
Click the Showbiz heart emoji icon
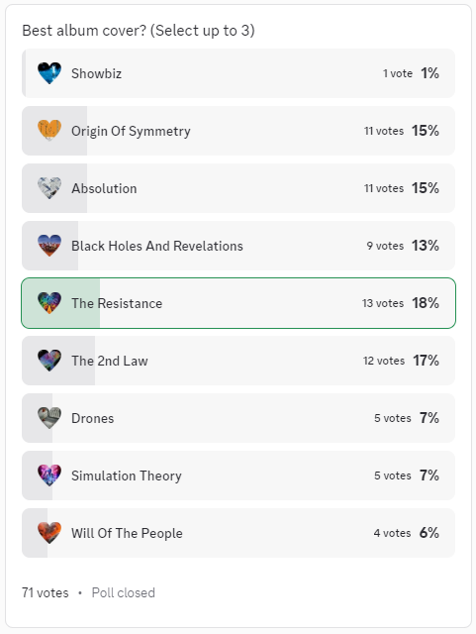pos(49,73)
